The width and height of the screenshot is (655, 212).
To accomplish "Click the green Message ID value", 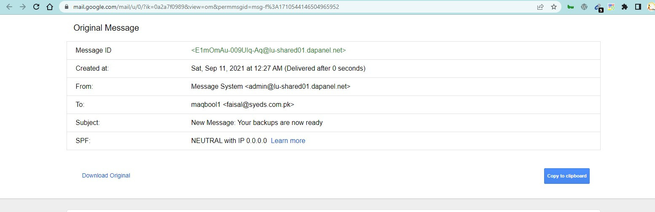I will 268,50.
